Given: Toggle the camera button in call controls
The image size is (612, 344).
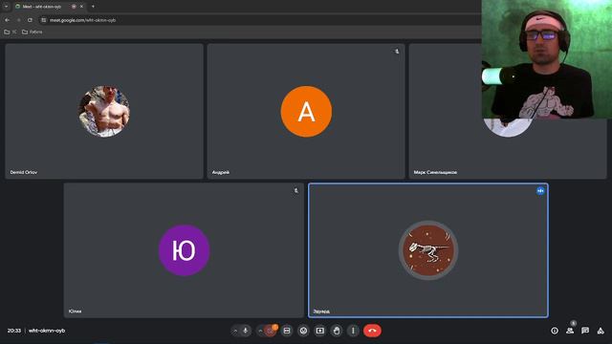Looking at the screenshot, I should pos(270,331).
